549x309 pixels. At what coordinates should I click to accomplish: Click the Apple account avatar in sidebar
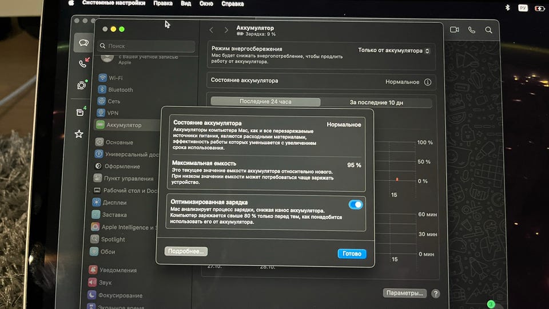pyautogui.click(x=107, y=58)
